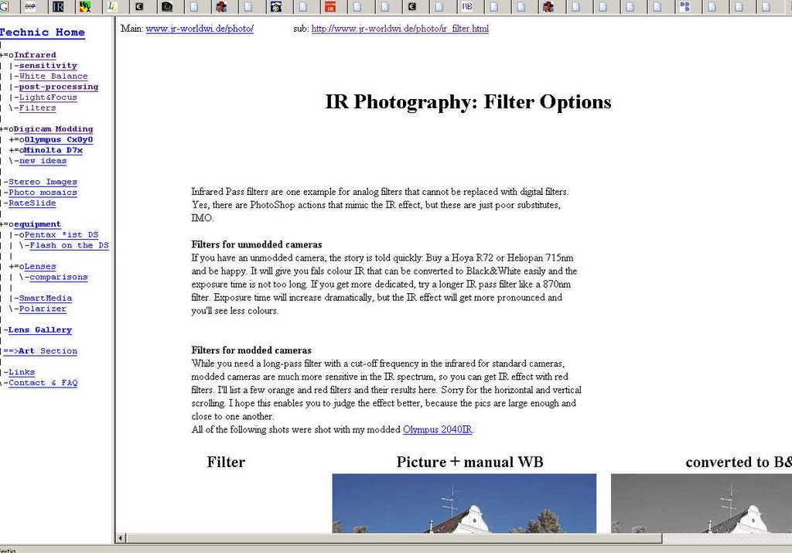The image size is (792, 553).
Task: Open the Lens Gallery link
Action: (40, 331)
